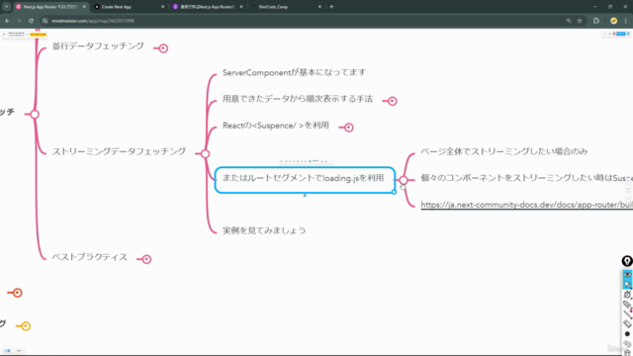Close the ShinCode_Camp tab

(319, 7)
